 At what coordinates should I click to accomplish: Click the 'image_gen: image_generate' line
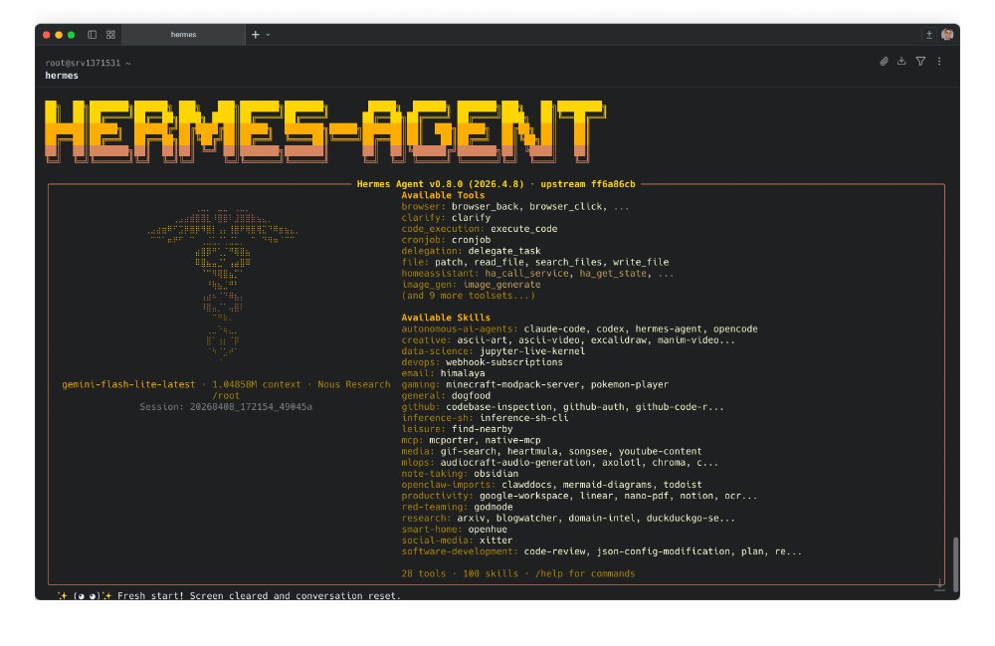471,285
